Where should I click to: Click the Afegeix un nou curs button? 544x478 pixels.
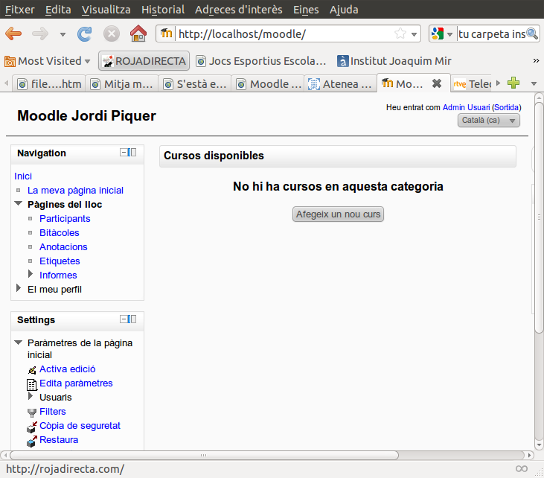pos(339,214)
